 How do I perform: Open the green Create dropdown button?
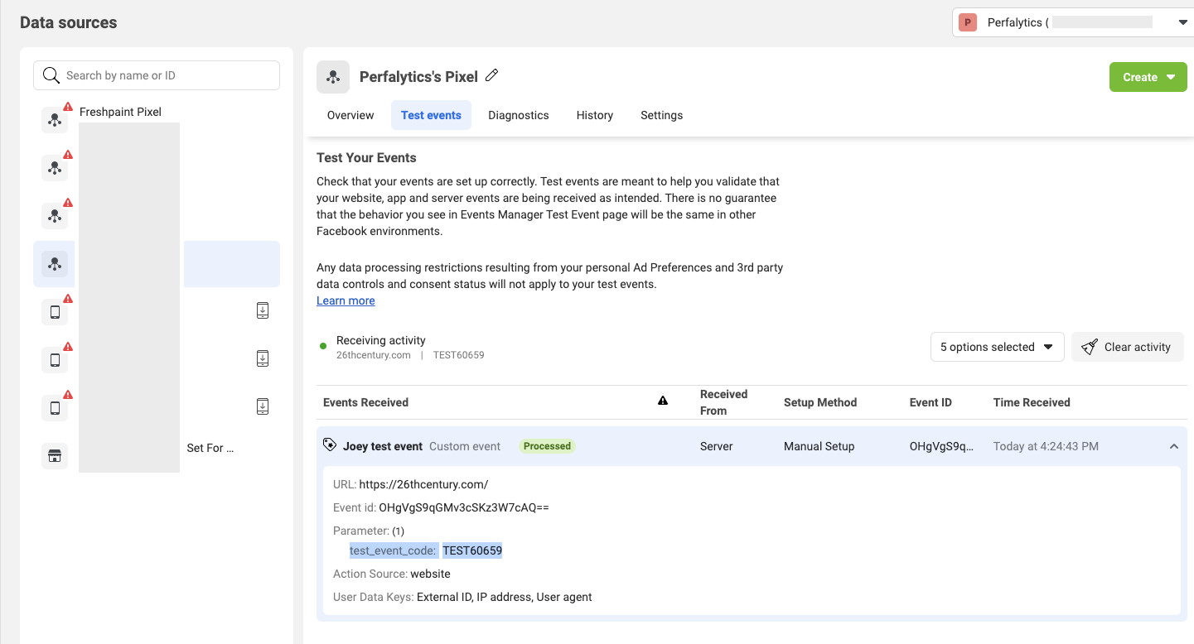[1148, 77]
